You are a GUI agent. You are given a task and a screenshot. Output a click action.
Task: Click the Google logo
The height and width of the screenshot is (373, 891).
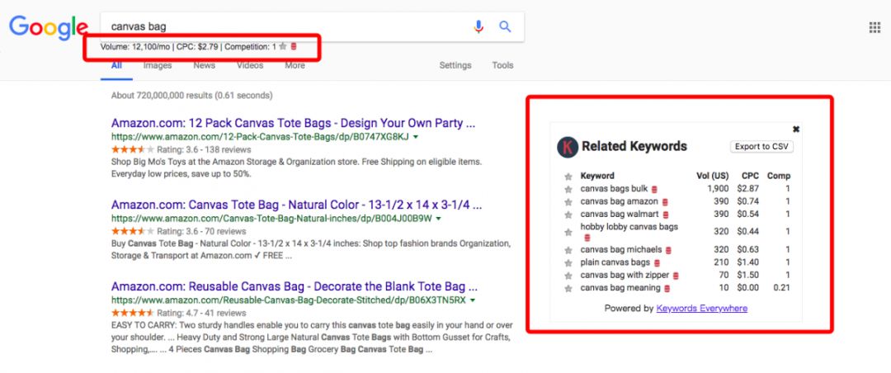[48, 28]
